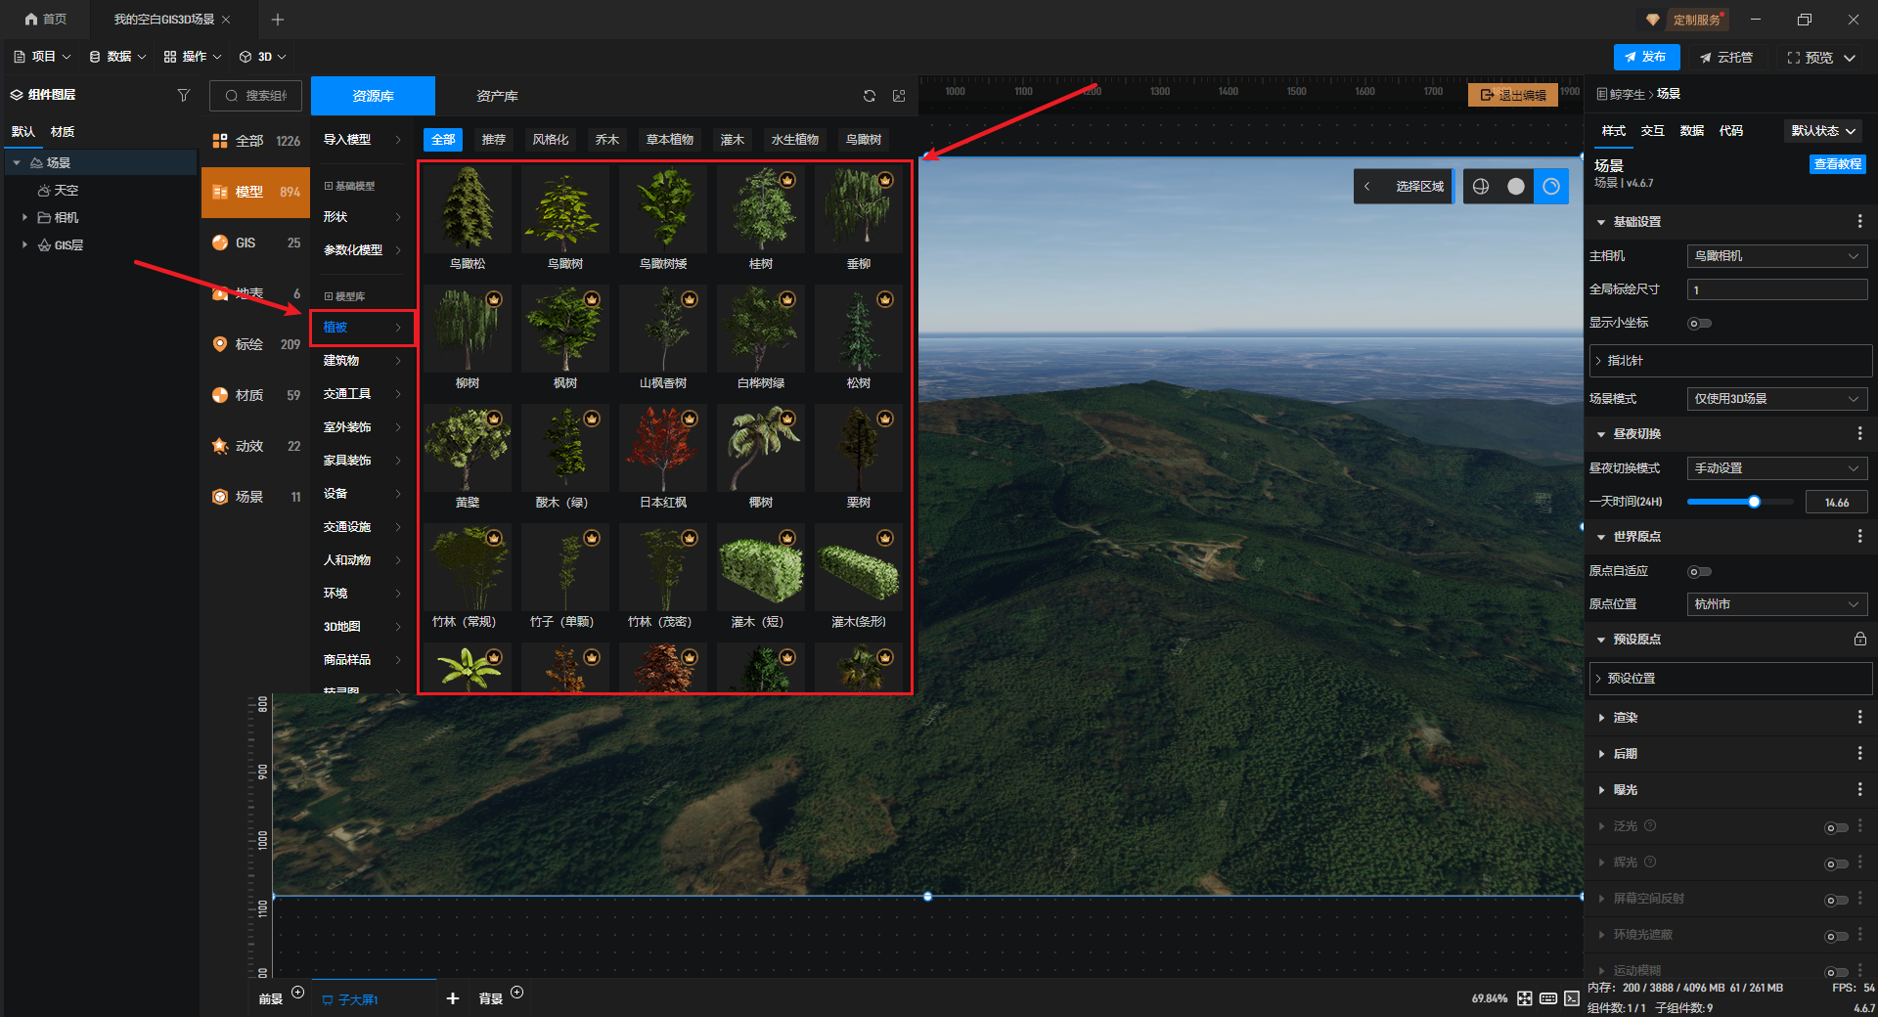Viewport: 1878px width, 1017px height.
Task: Open the console terminal icon in status bar
Action: [x=1571, y=998]
